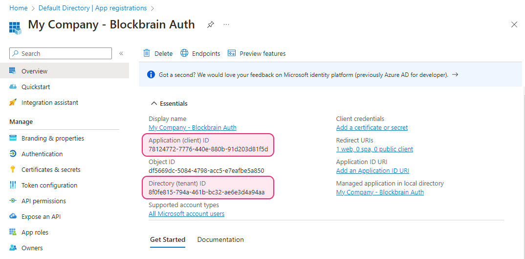Click the Endpoints globe icon
Screen dimensions: 525x259
[x=184, y=53]
